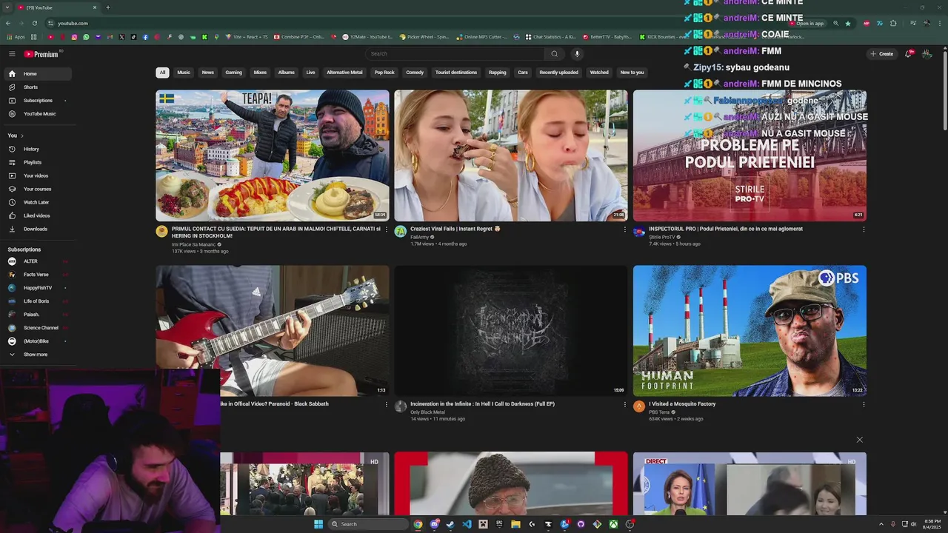Start voice search with the microphone
The image size is (948, 533).
click(577, 54)
